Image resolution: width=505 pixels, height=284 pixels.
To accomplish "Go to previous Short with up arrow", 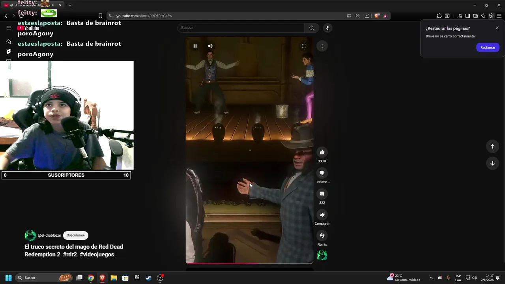I will click(x=492, y=146).
